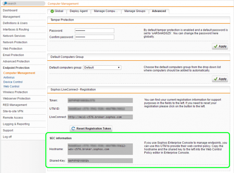234x173 pixels.
Task: Collapse the Endpoint Protection menu
Action: tap(23, 68)
